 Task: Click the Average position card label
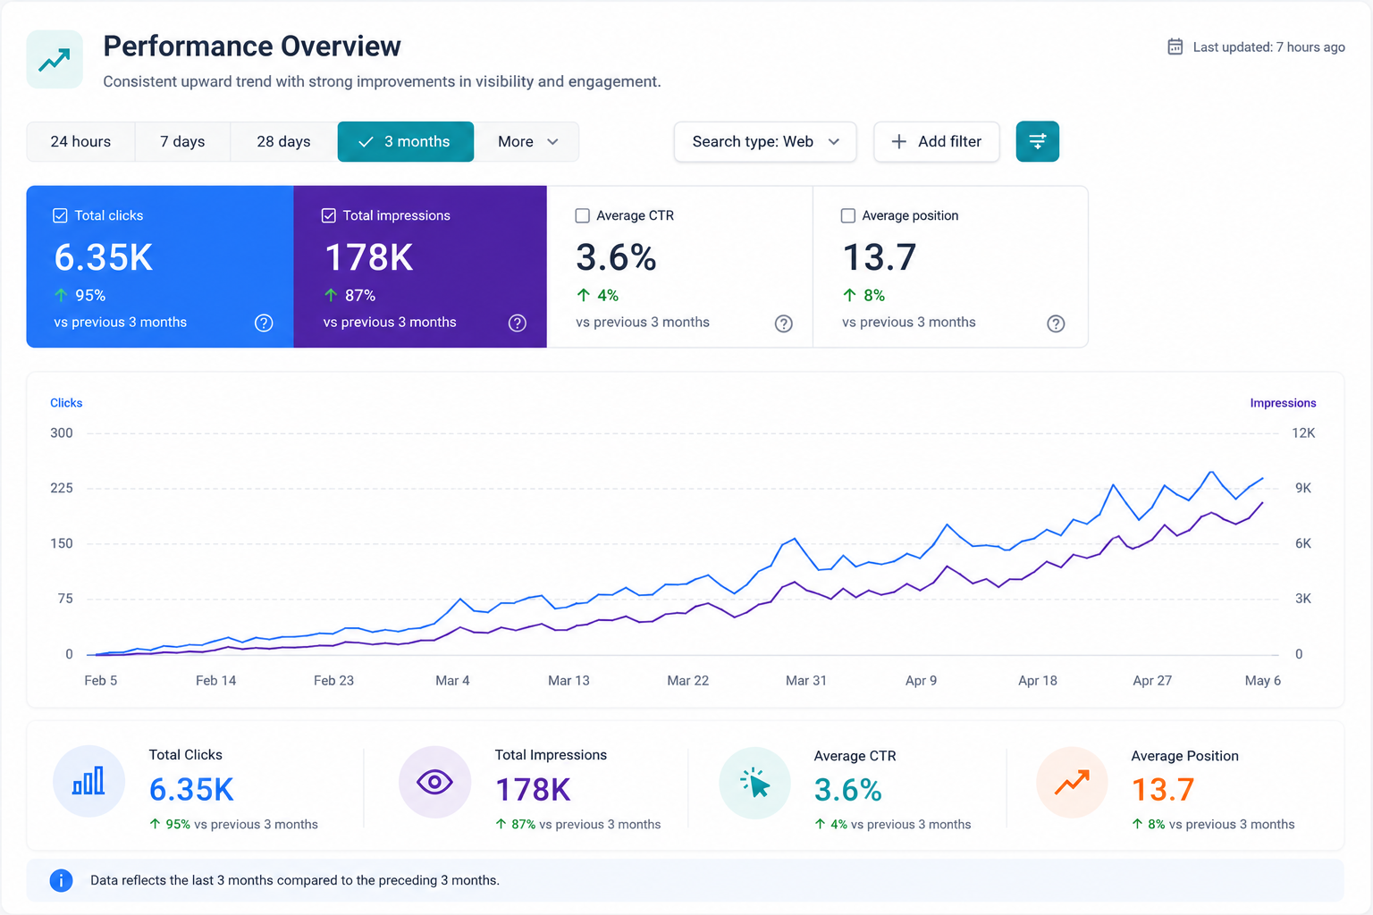click(910, 215)
